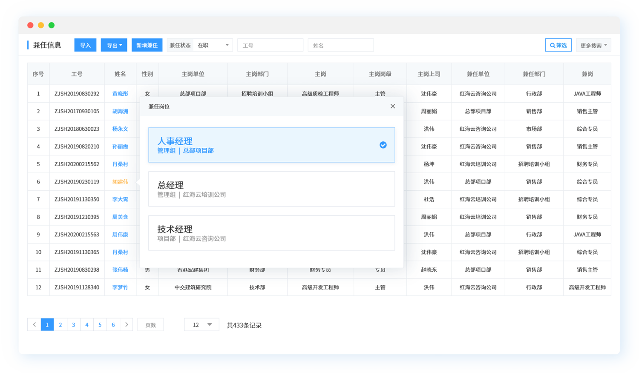Click the 主岗单位 column header

coord(193,74)
